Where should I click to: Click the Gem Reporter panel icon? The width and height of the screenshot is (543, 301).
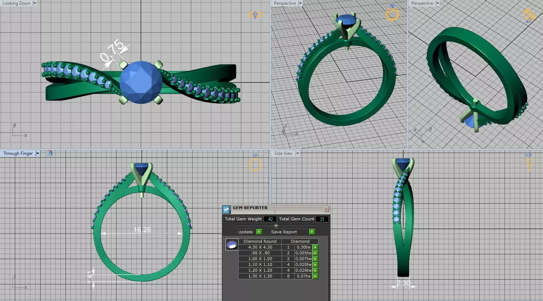[226, 210]
